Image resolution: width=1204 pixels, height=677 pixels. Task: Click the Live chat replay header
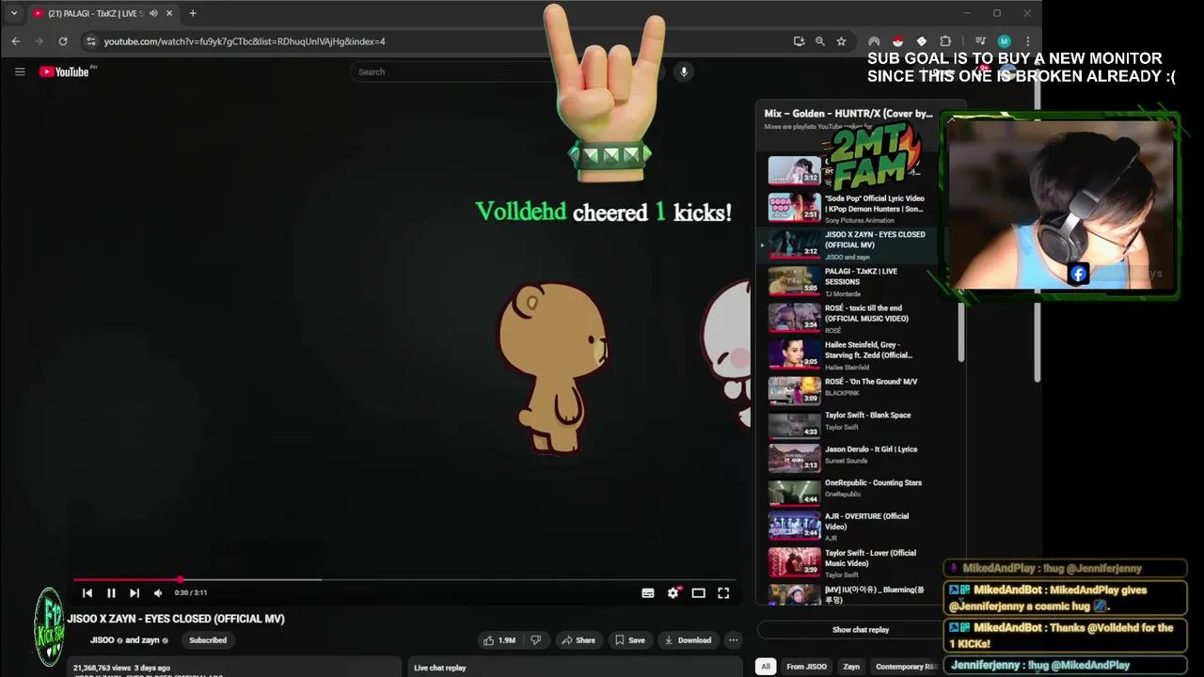coord(440,668)
